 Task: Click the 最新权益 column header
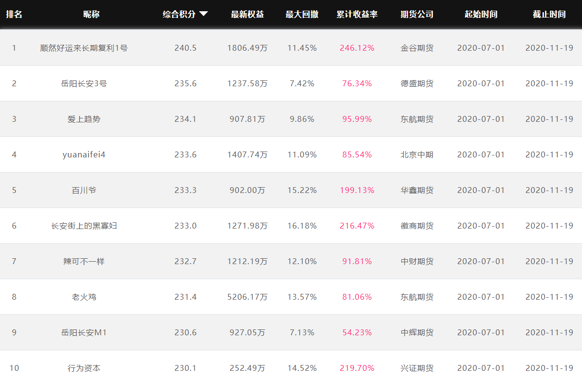coord(247,14)
